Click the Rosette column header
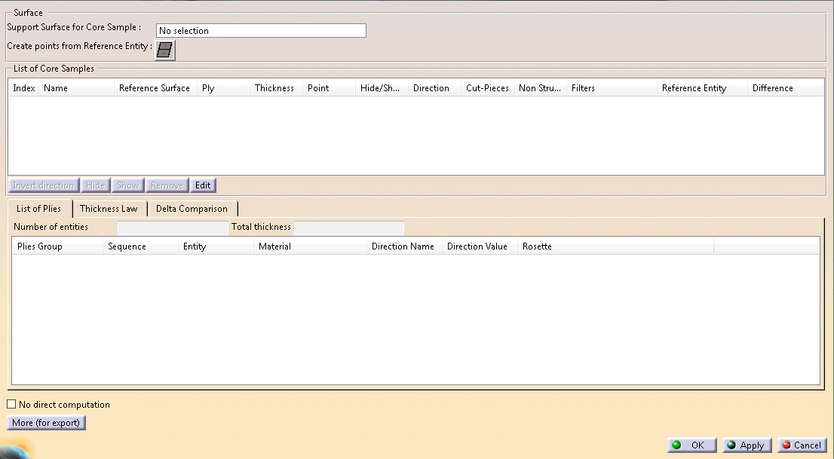The width and height of the screenshot is (834, 459). pos(615,246)
